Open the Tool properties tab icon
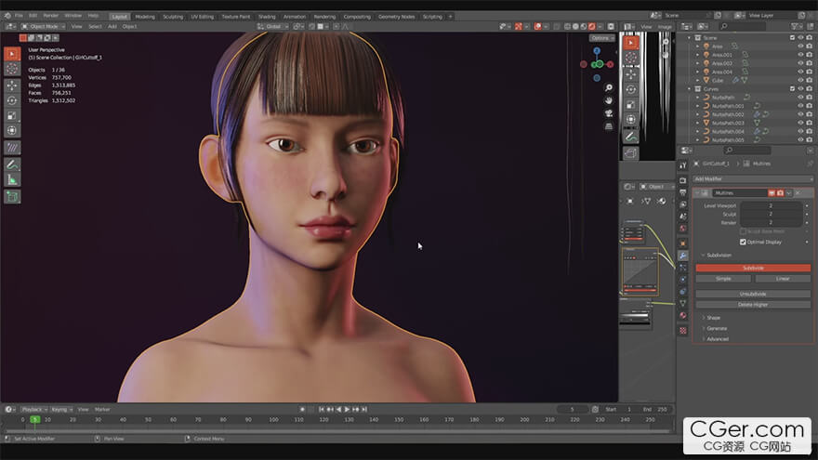 point(683,165)
